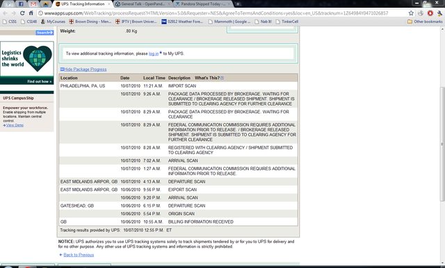Image resolution: width=445 pixels, height=268 pixels.
Task: Reload the UPS tracking page
Action: tap(22, 13)
